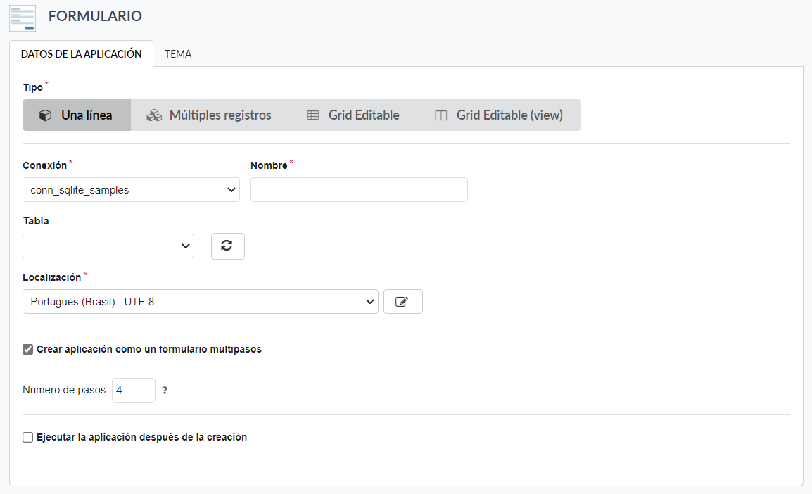Click the Nombre text field
This screenshot has width=812, height=494.
pos(359,190)
